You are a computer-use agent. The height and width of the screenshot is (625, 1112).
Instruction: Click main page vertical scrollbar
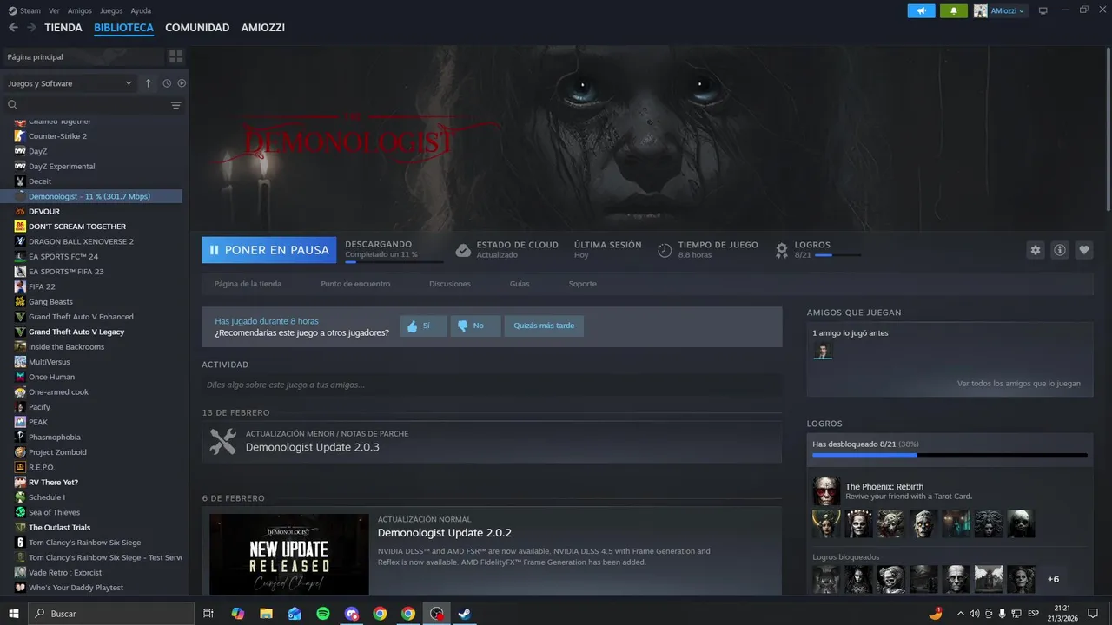(x=1108, y=128)
